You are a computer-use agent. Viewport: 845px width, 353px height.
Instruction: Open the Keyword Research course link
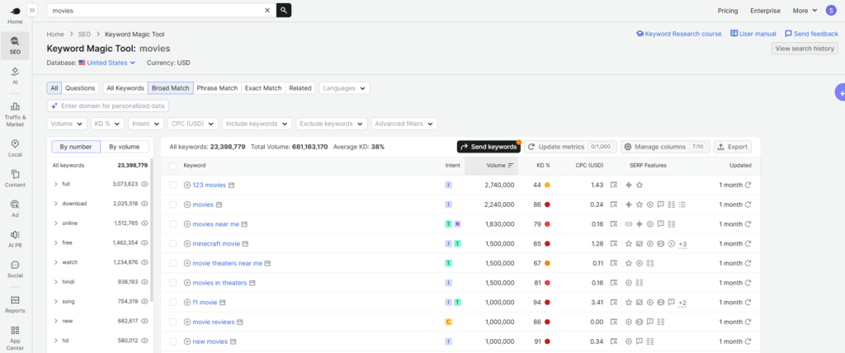[678, 34]
